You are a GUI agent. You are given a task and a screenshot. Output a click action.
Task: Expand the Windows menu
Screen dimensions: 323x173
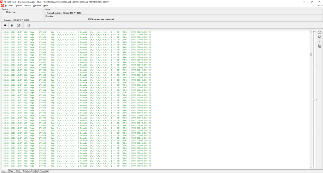click(37, 5)
